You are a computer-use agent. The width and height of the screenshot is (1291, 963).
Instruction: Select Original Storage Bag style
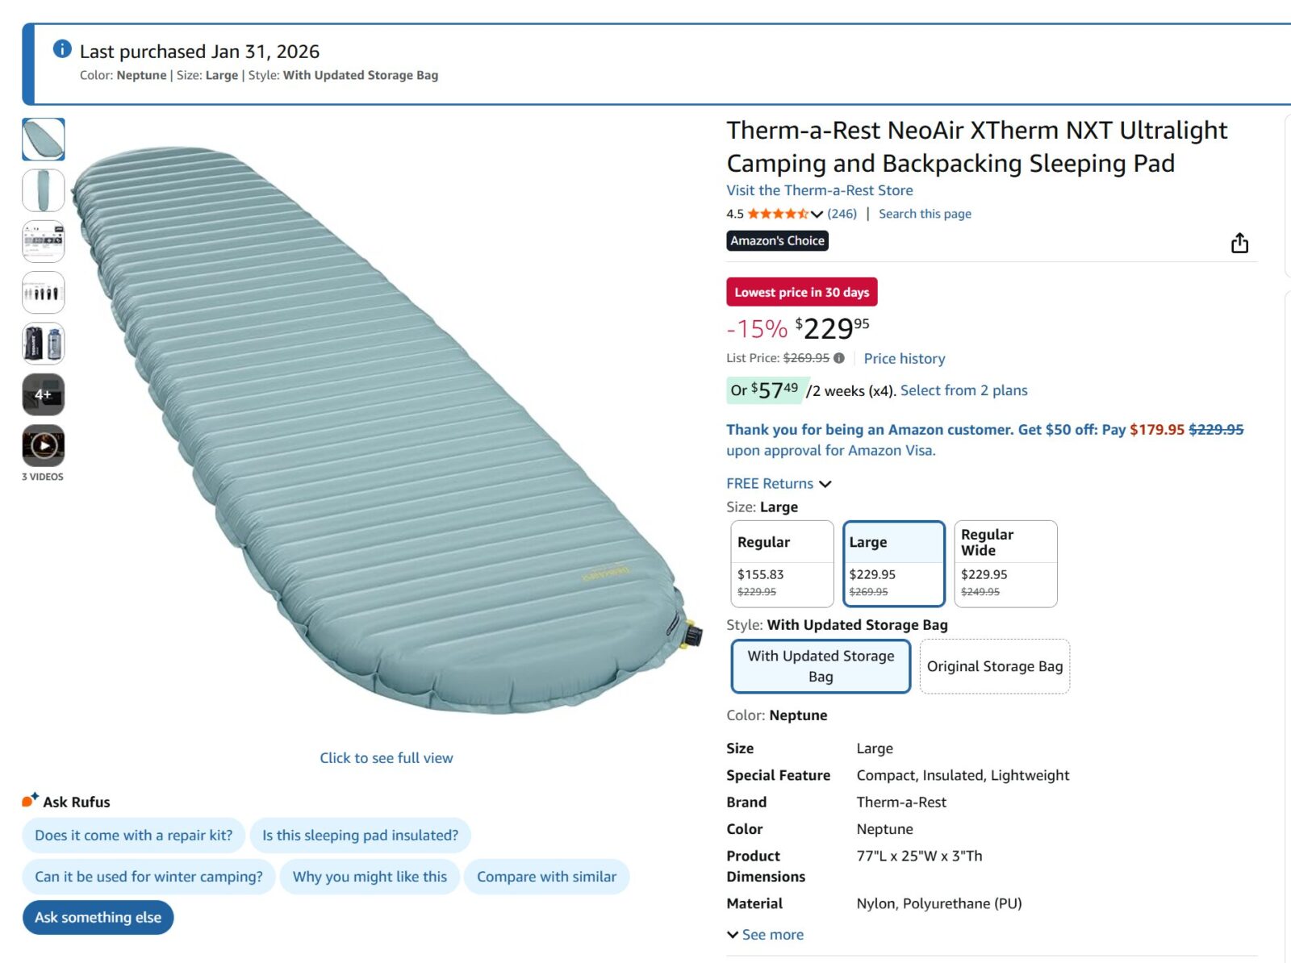994,666
